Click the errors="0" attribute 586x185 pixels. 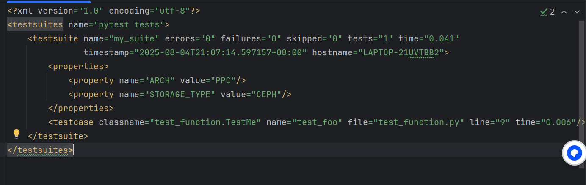190,39
